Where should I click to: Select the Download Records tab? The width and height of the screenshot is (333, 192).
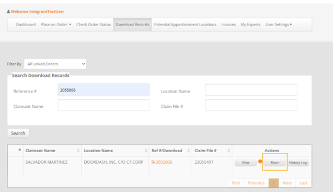click(x=133, y=25)
